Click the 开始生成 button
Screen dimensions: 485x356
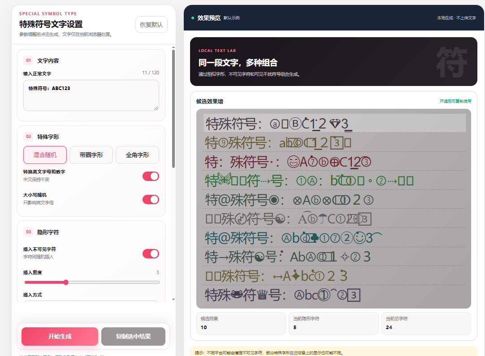point(60,336)
